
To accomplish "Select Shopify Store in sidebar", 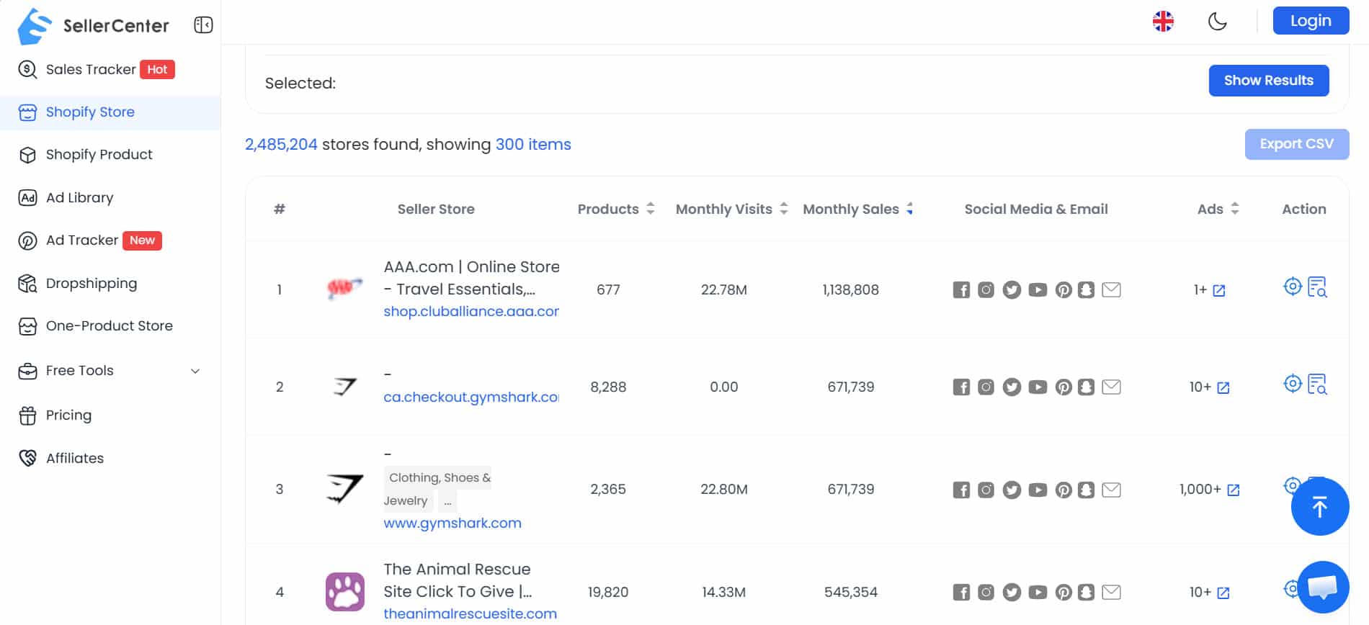I will coord(110,112).
